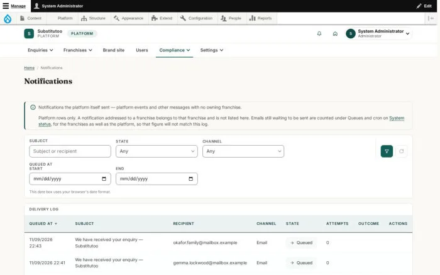Screen dimensions: 440x275
Task: Open the Appearance admin menu
Action: click(x=128, y=18)
